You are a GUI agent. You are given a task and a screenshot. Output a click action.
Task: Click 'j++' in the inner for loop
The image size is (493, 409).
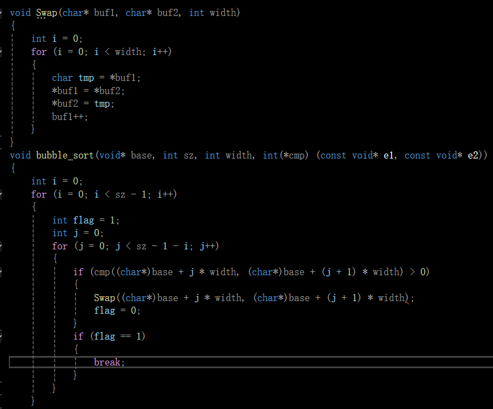[207, 246]
